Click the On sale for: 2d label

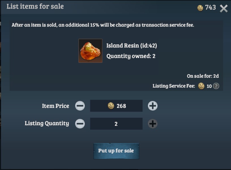(x=203, y=76)
